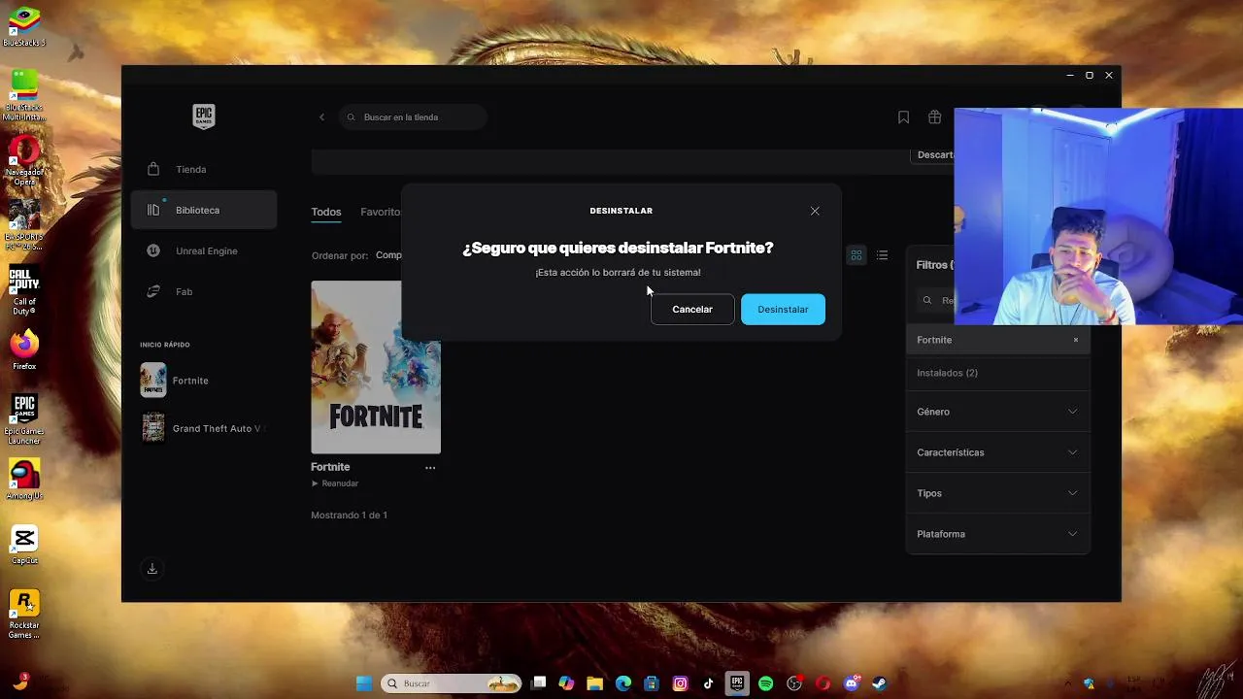Launch Grand Theft Auto V from quick launch
This screenshot has width=1243, height=699.
point(204,428)
